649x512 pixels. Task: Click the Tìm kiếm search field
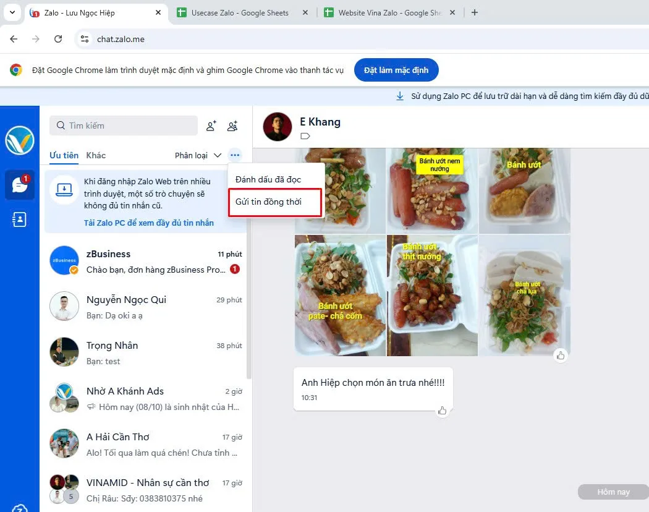pos(124,126)
